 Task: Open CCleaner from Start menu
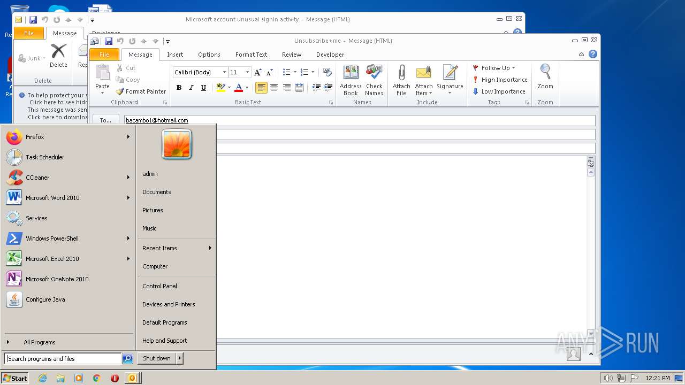68,178
